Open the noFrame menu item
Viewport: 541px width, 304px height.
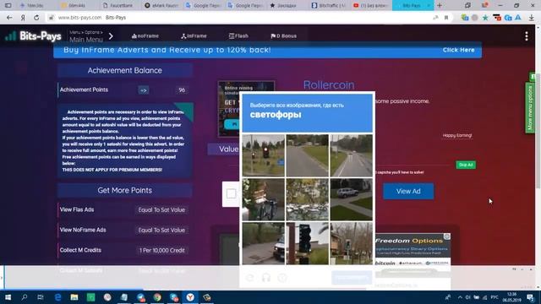tap(145, 35)
